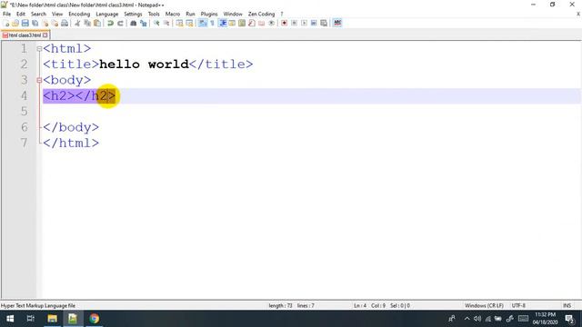
Task: Click the Open file toolbar icon
Action: (15, 23)
